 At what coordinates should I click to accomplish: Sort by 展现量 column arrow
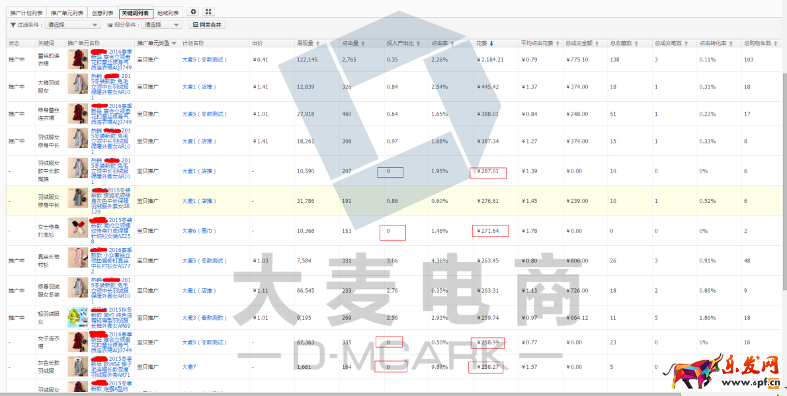coord(318,44)
